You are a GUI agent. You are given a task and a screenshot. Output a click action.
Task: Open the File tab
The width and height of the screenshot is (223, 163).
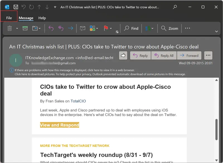point(9,18)
